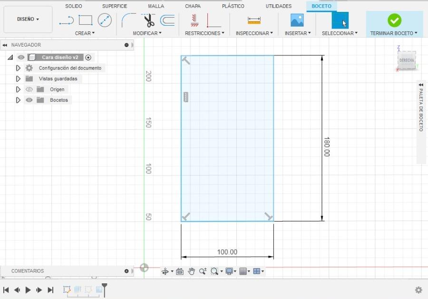
Task: Show the hidden Origen folder
Action: (x=29, y=89)
